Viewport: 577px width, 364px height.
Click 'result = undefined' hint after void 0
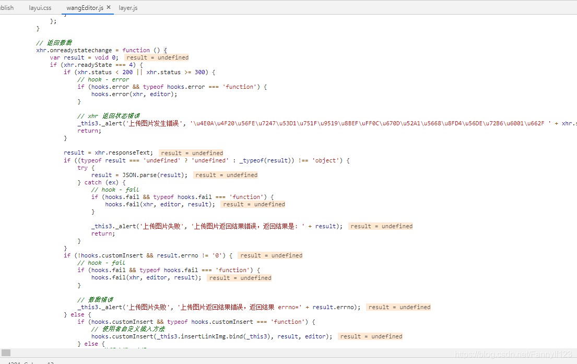(x=158, y=57)
